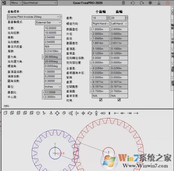Click the redo arrow icon
Image resolution: width=174 pixels, height=171 pixels.
click(x=142, y=3)
